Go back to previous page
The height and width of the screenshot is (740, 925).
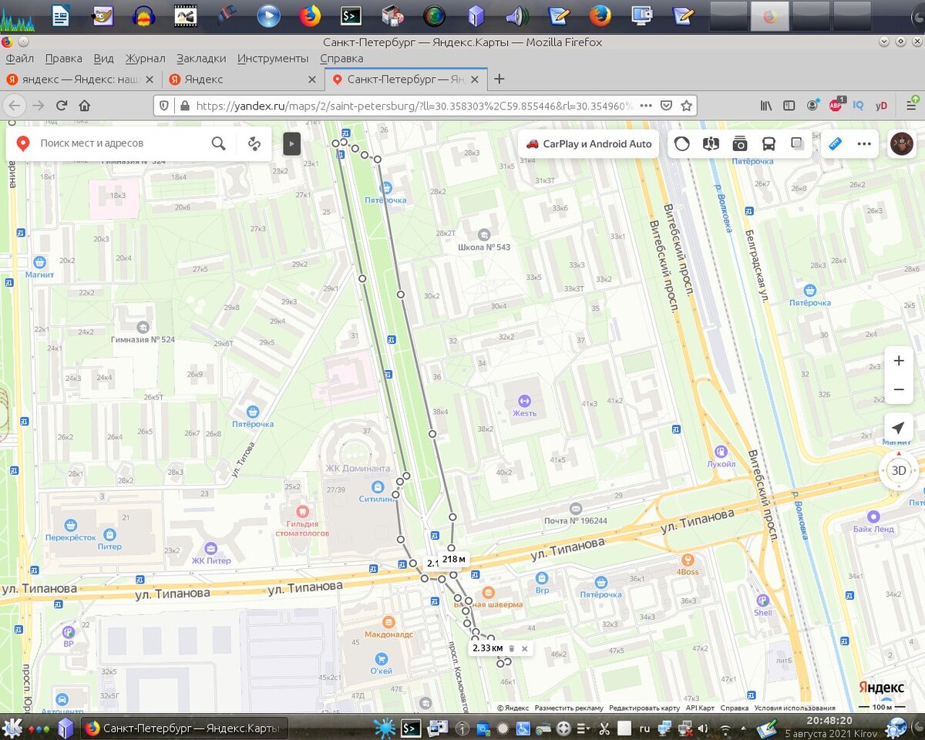click(x=15, y=106)
